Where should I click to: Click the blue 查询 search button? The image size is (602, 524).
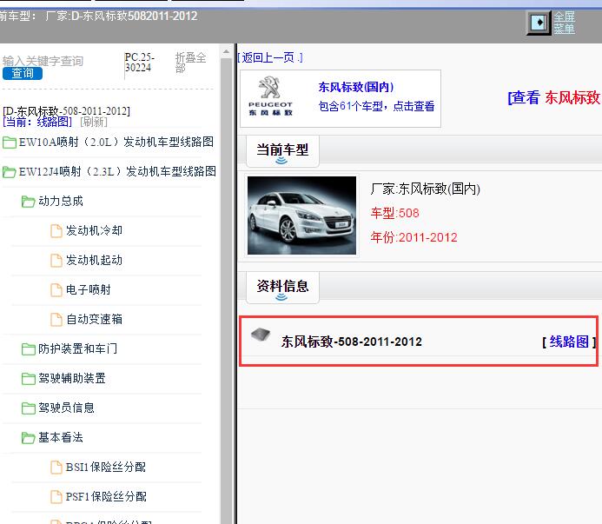click(x=23, y=73)
